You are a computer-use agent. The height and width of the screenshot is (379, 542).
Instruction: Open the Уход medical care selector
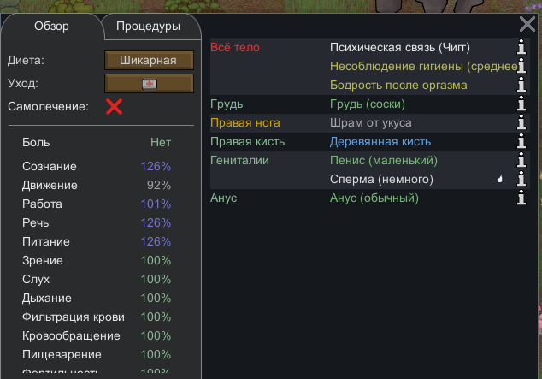[x=150, y=83]
